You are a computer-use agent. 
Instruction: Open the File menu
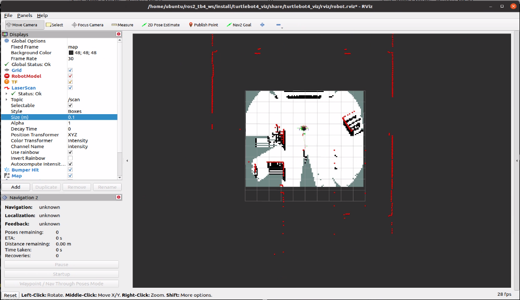8,16
